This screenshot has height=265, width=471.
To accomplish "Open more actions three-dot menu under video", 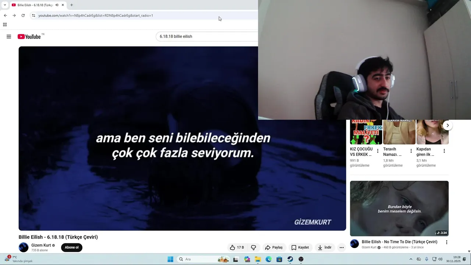I will [x=341, y=247].
